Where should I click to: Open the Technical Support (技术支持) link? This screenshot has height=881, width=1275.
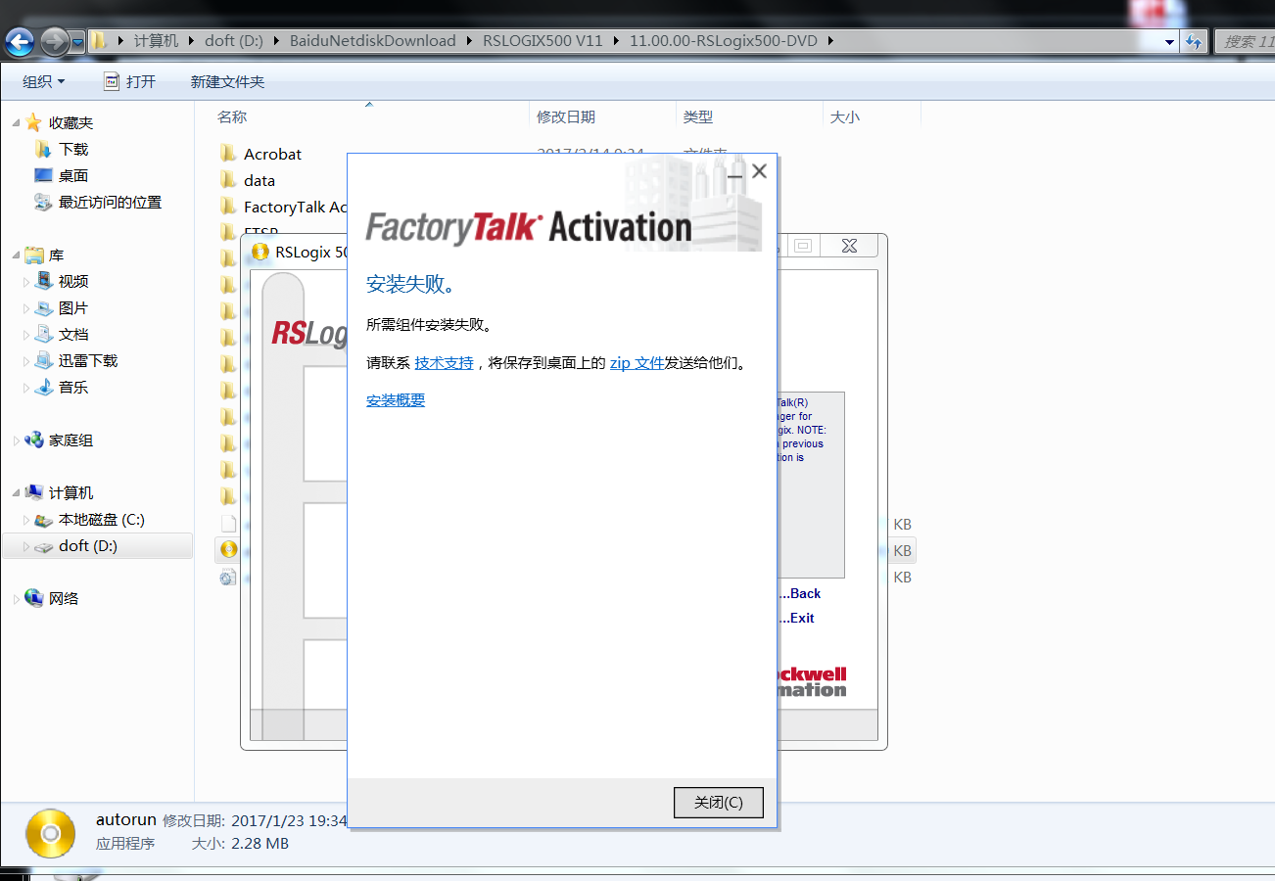coord(444,362)
